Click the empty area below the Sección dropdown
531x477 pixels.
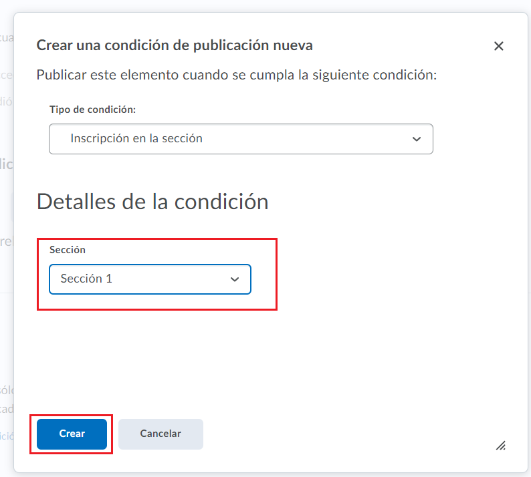click(x=201, y=354)
